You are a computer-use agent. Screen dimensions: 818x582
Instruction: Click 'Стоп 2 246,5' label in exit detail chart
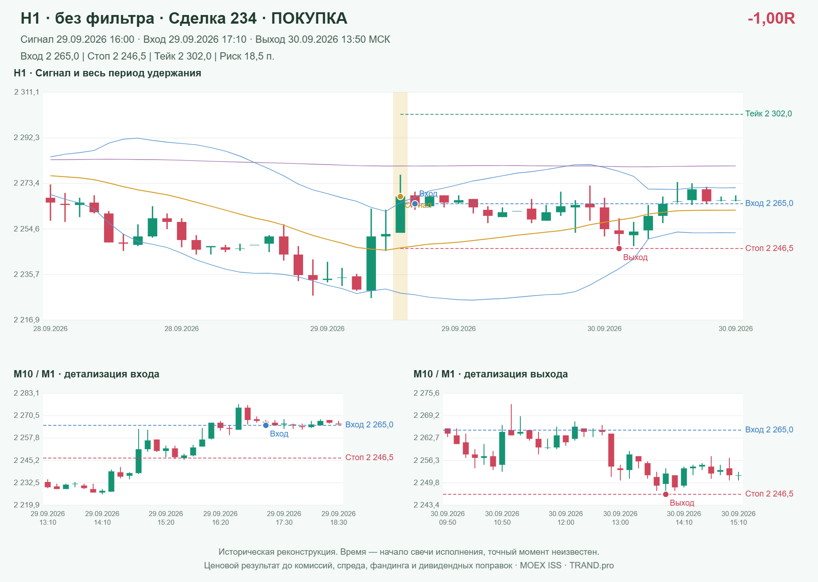[x=769, y=494]
